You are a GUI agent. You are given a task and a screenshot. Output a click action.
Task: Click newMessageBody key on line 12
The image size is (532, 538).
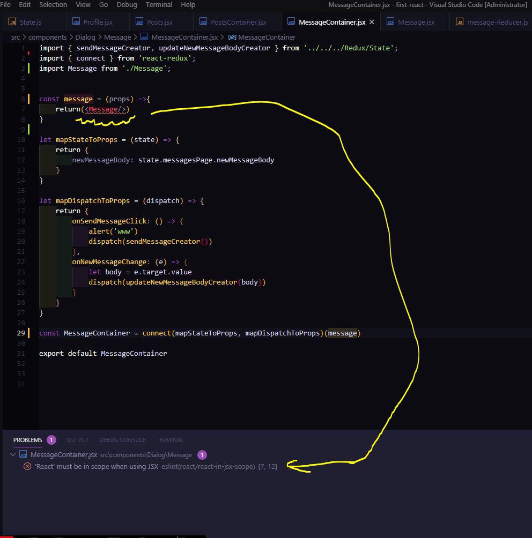[101, 160]
